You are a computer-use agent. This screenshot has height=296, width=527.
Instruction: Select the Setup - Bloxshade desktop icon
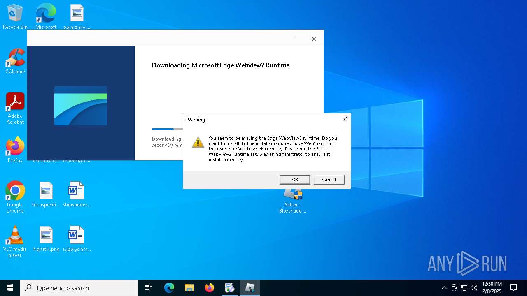[293, 201]
